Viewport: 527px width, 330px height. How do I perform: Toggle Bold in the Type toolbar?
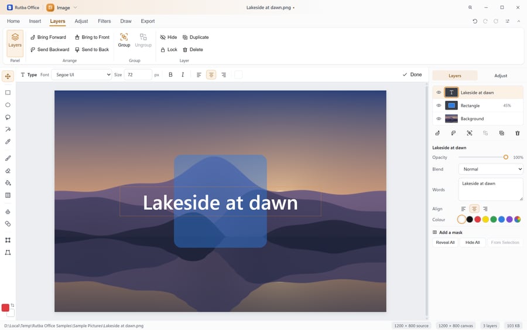pos(170,74)
